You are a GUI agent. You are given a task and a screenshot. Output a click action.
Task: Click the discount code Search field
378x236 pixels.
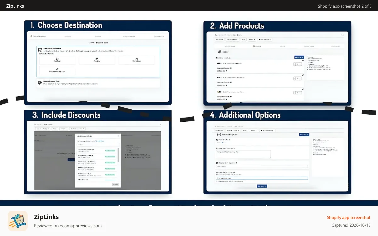98,145
